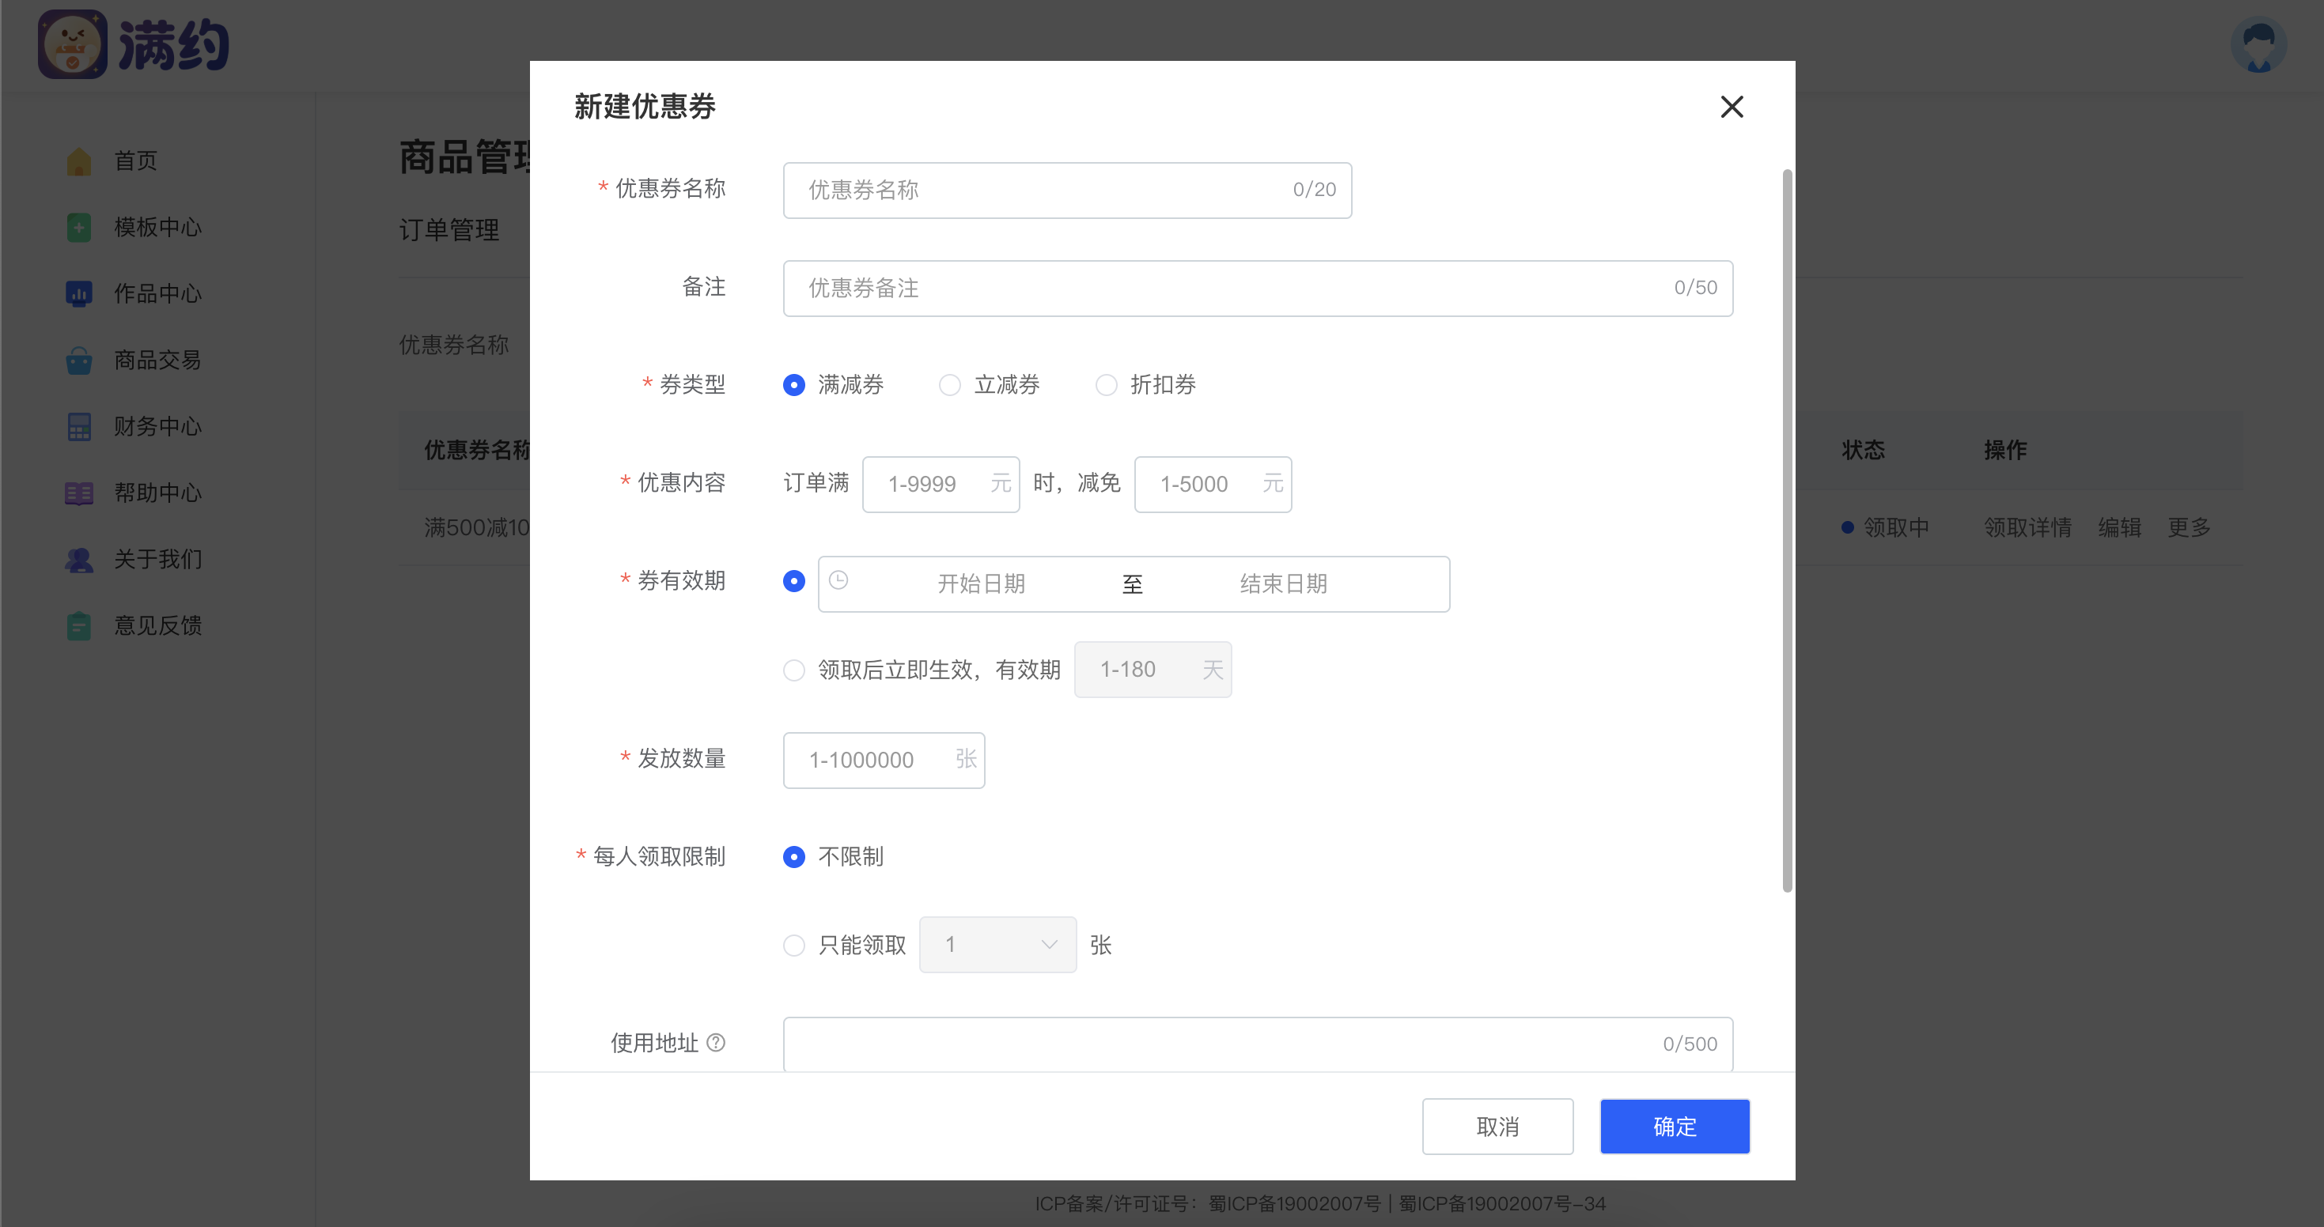This screenshot has width=2324, height=1227.
Task: Click the 发放数量 1-1000000 field
Action: tap(884, 761)
